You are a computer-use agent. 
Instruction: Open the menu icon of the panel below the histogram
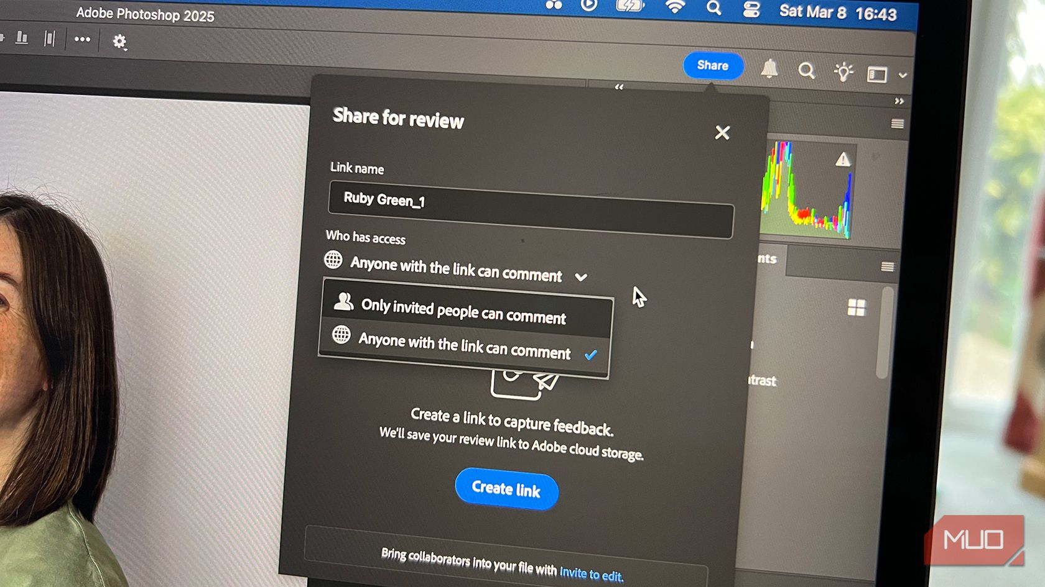coord(888,266)
